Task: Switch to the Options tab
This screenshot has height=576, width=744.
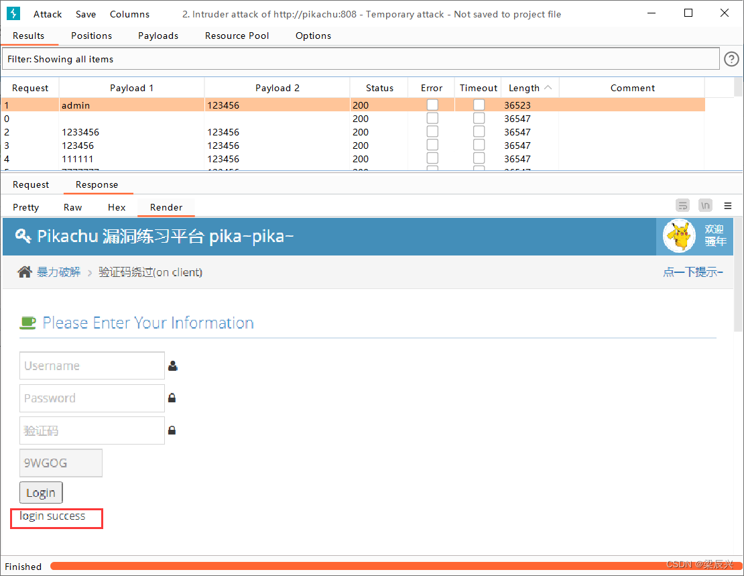Action: pyautogui.click(x=313, y=36)
